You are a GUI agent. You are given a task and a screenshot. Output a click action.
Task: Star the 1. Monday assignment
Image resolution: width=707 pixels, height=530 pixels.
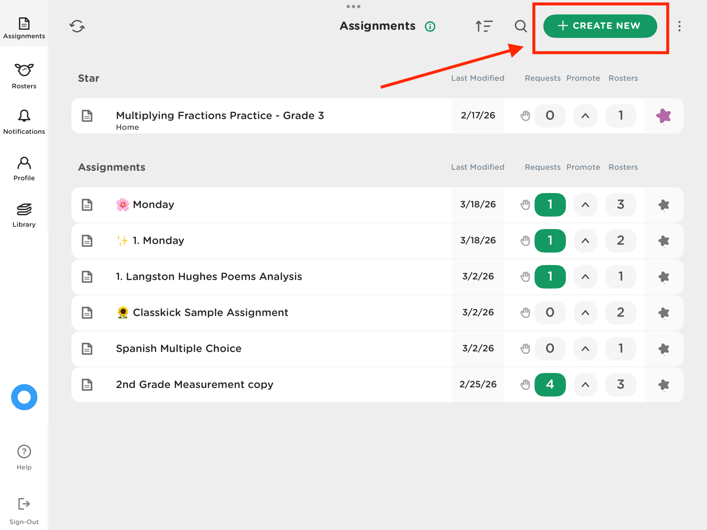pos(663,241)
